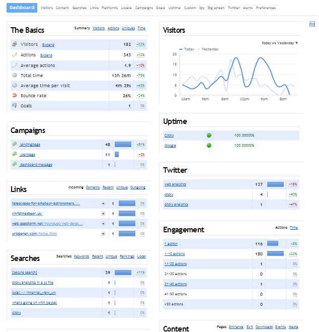Open the Campaigns tab in top navigation

pyautogui.click(x=144, y=8)
